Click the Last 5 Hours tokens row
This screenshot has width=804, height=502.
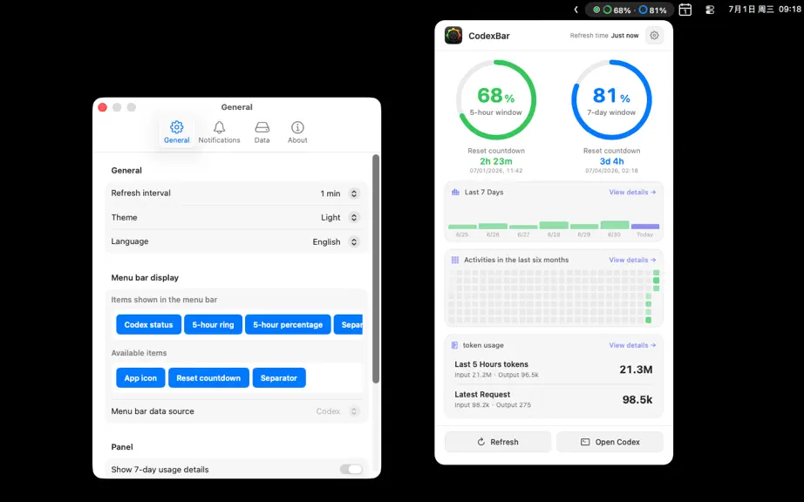[x=553, y=370]
